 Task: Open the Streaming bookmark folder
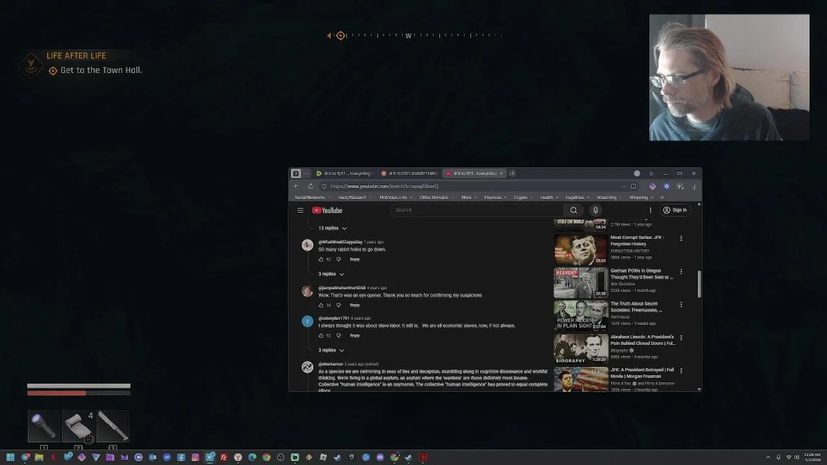pyautogui.click(x=609, y=197)
